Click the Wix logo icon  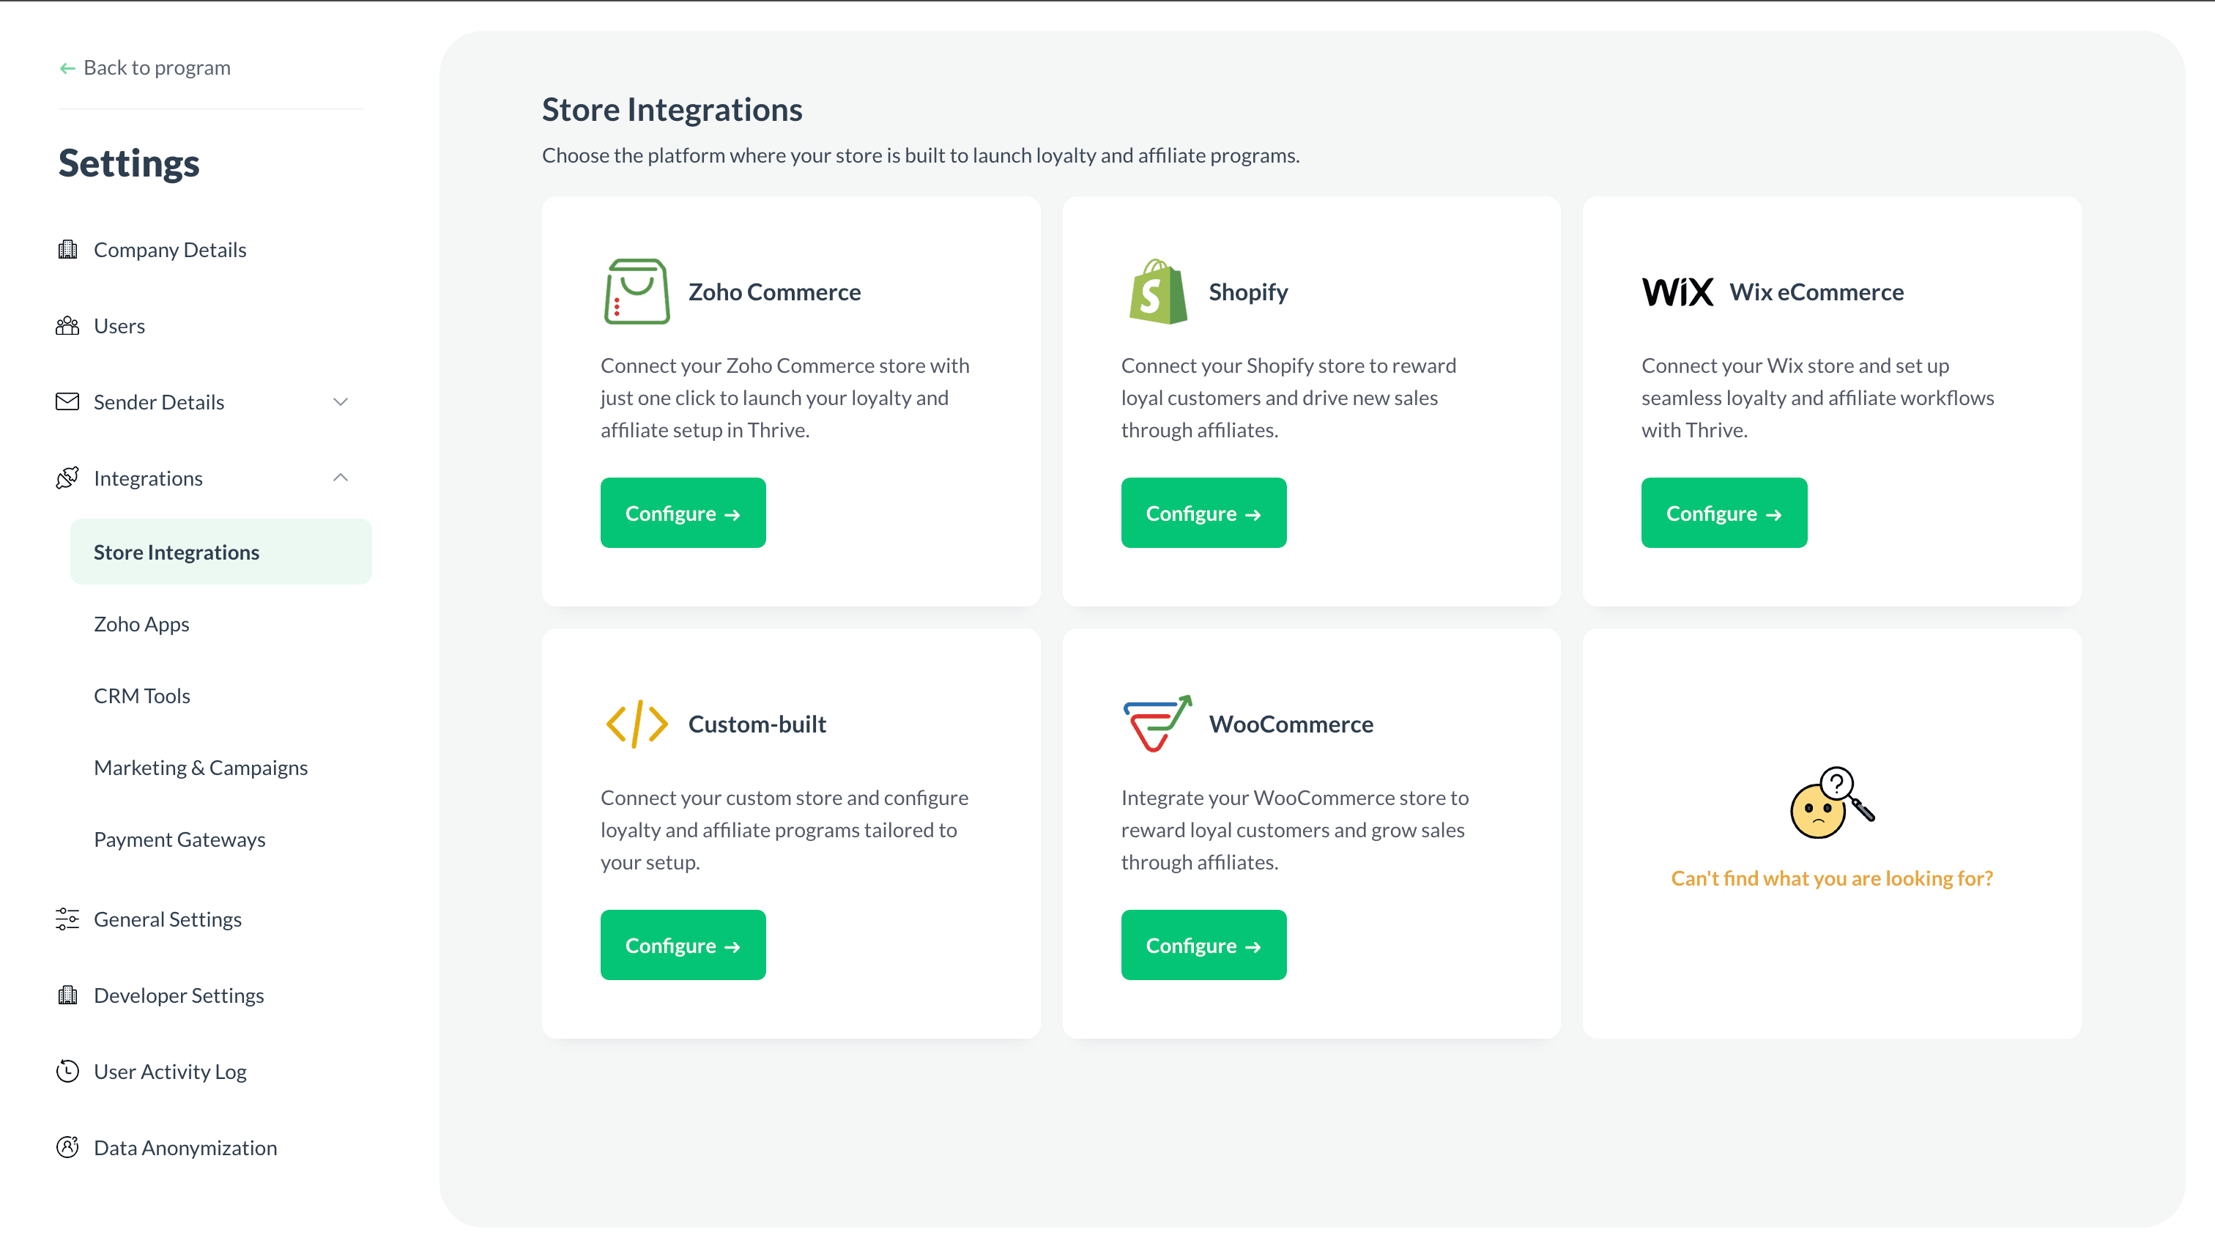point(1677,292)
